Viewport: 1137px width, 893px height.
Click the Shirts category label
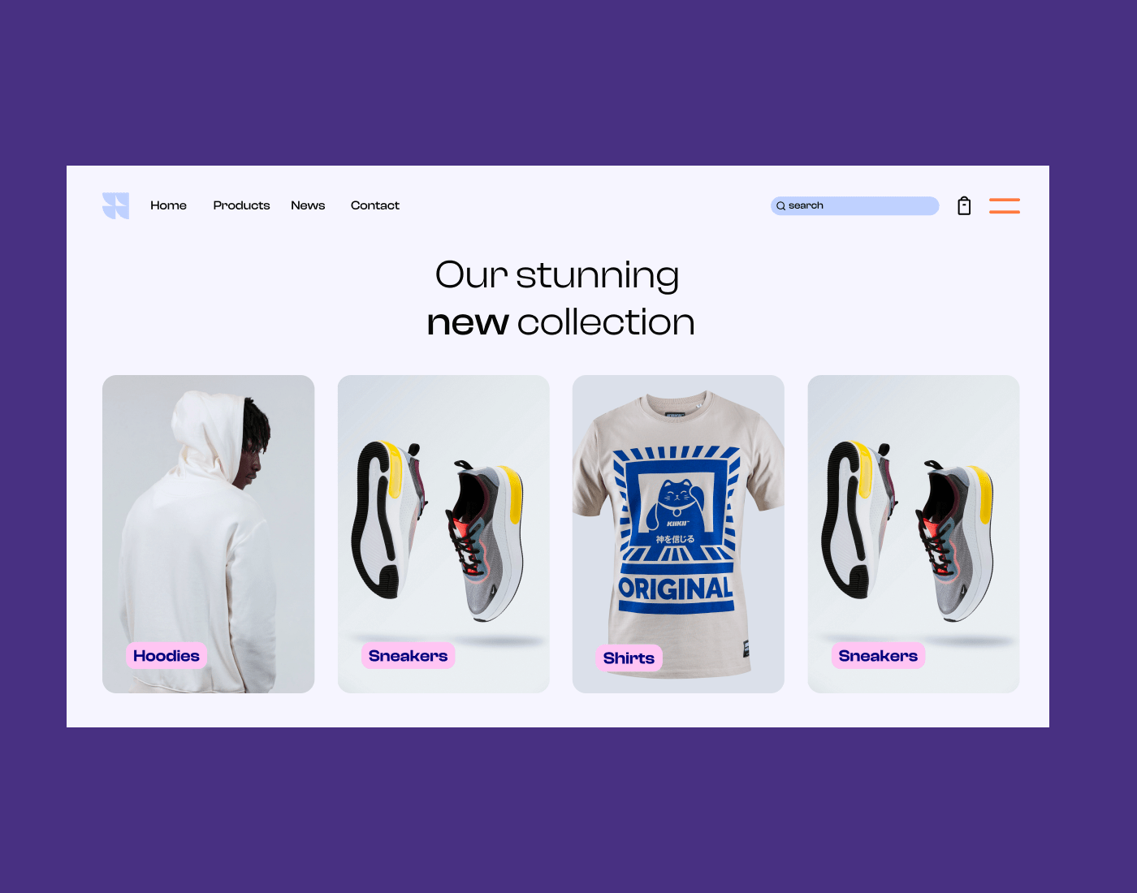pos(629,658)
